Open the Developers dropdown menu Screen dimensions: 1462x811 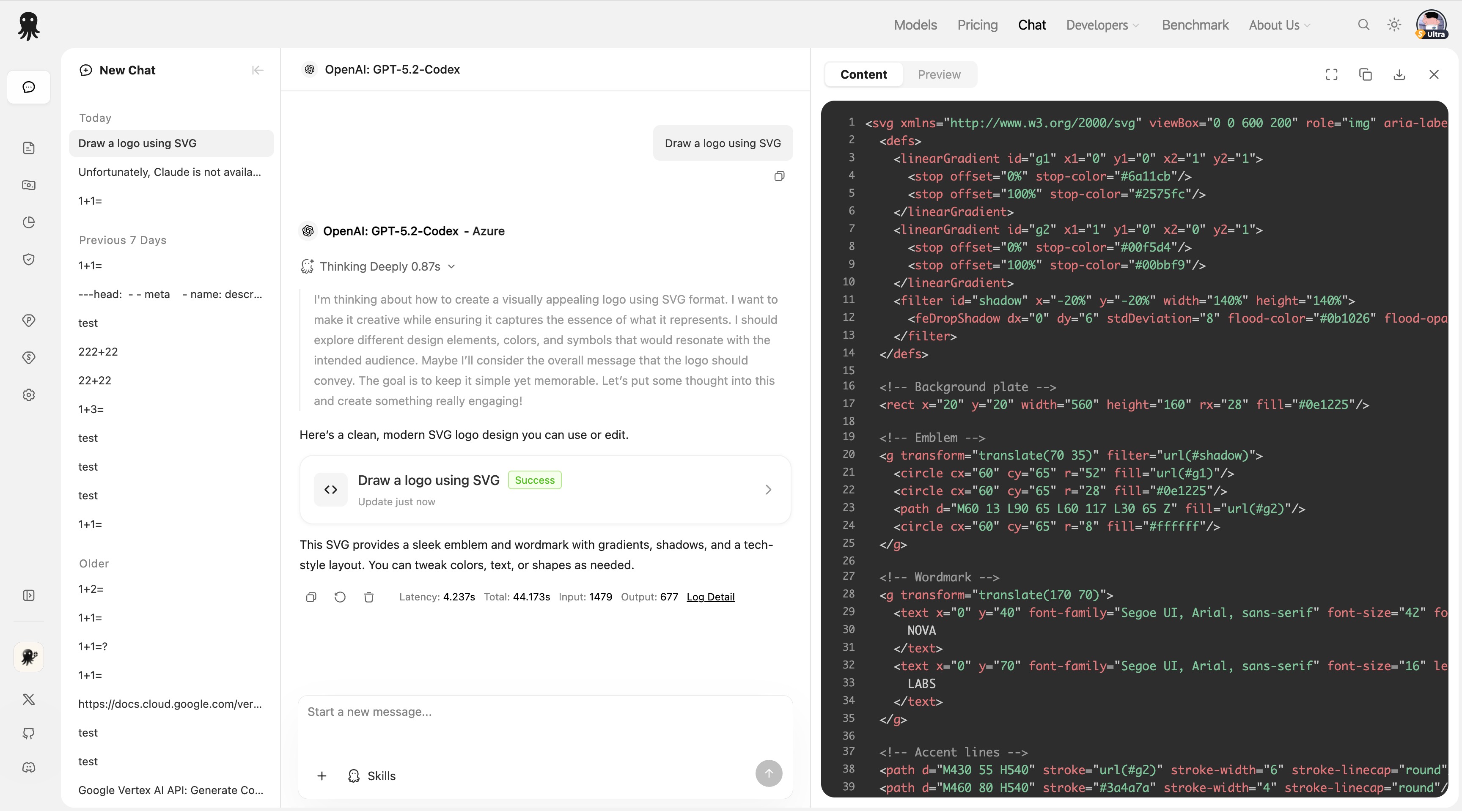[x=1102, y=25]
